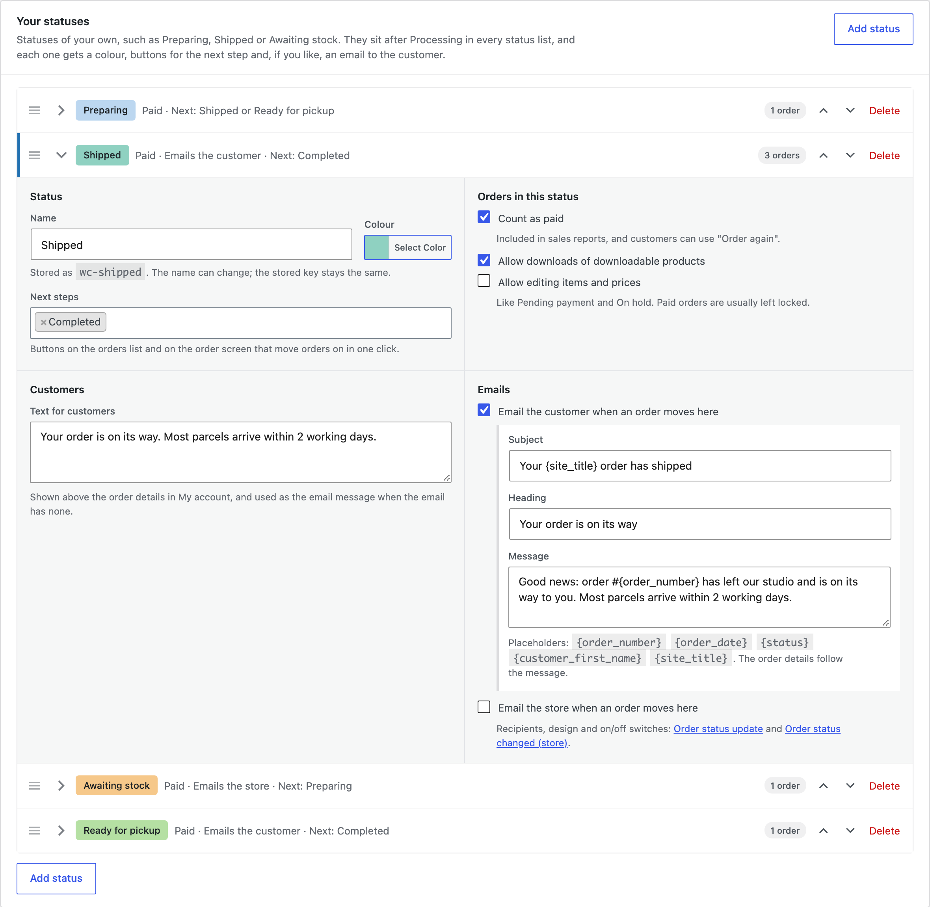Expand the Ready for pickup row
The image size is (930, 907).
coord(61,830)
